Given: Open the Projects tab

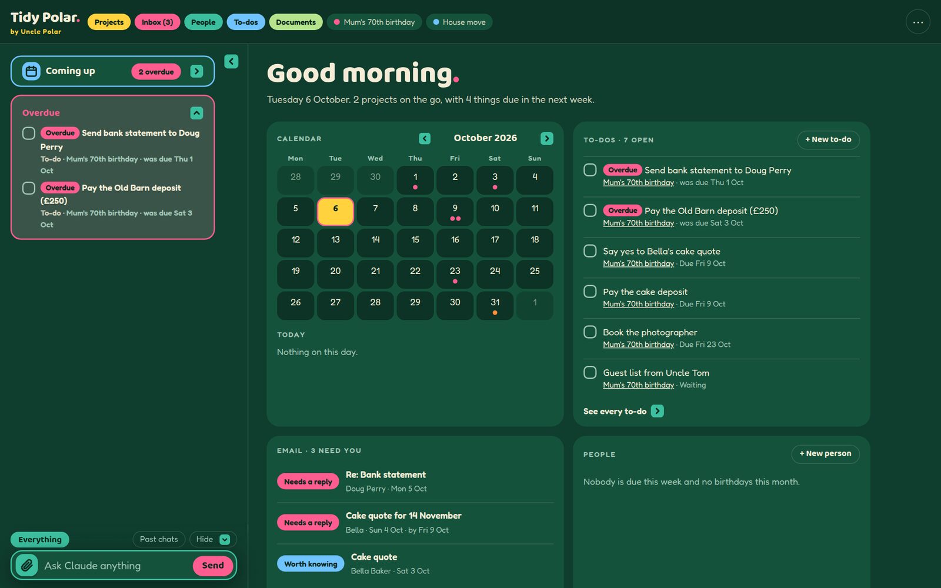Looking at the screenshot, I should coord(109,22).
